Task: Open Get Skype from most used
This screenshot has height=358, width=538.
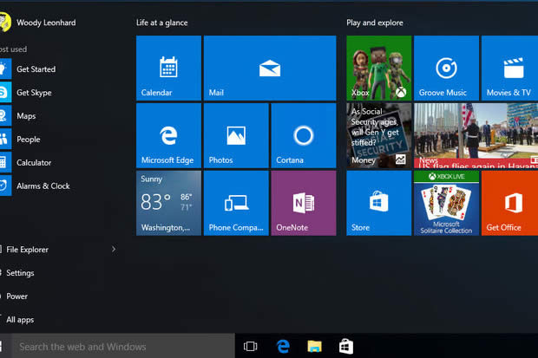Action: point(34,93)
